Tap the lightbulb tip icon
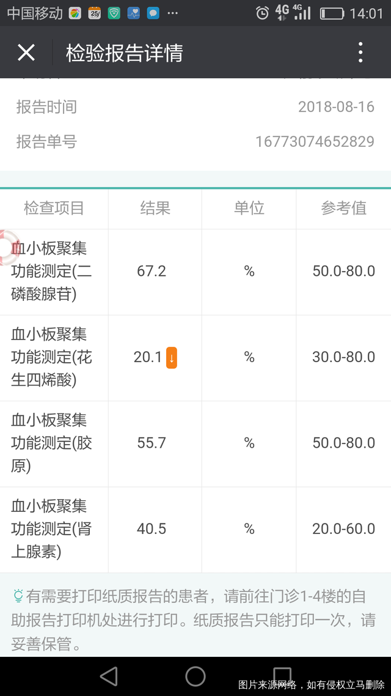Screen dimensions: 391x696 click(18, 596)
